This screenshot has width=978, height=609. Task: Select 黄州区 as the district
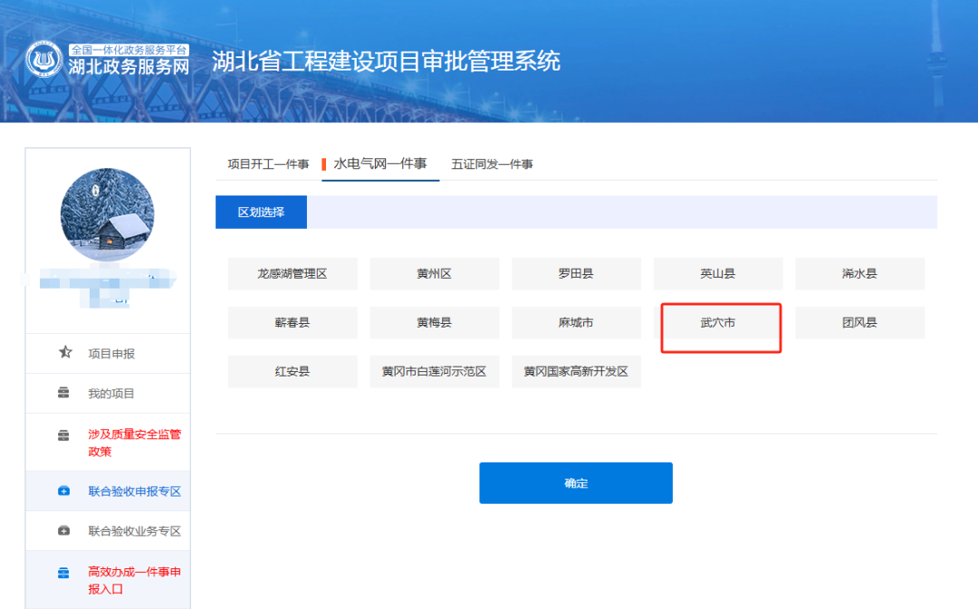coord(434,273)
